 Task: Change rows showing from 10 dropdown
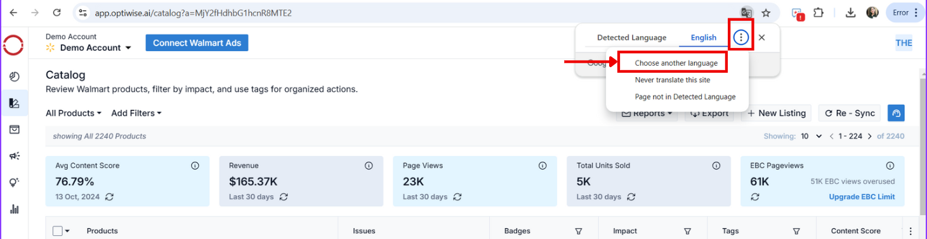pyautogui.click(x=812, y=136)
